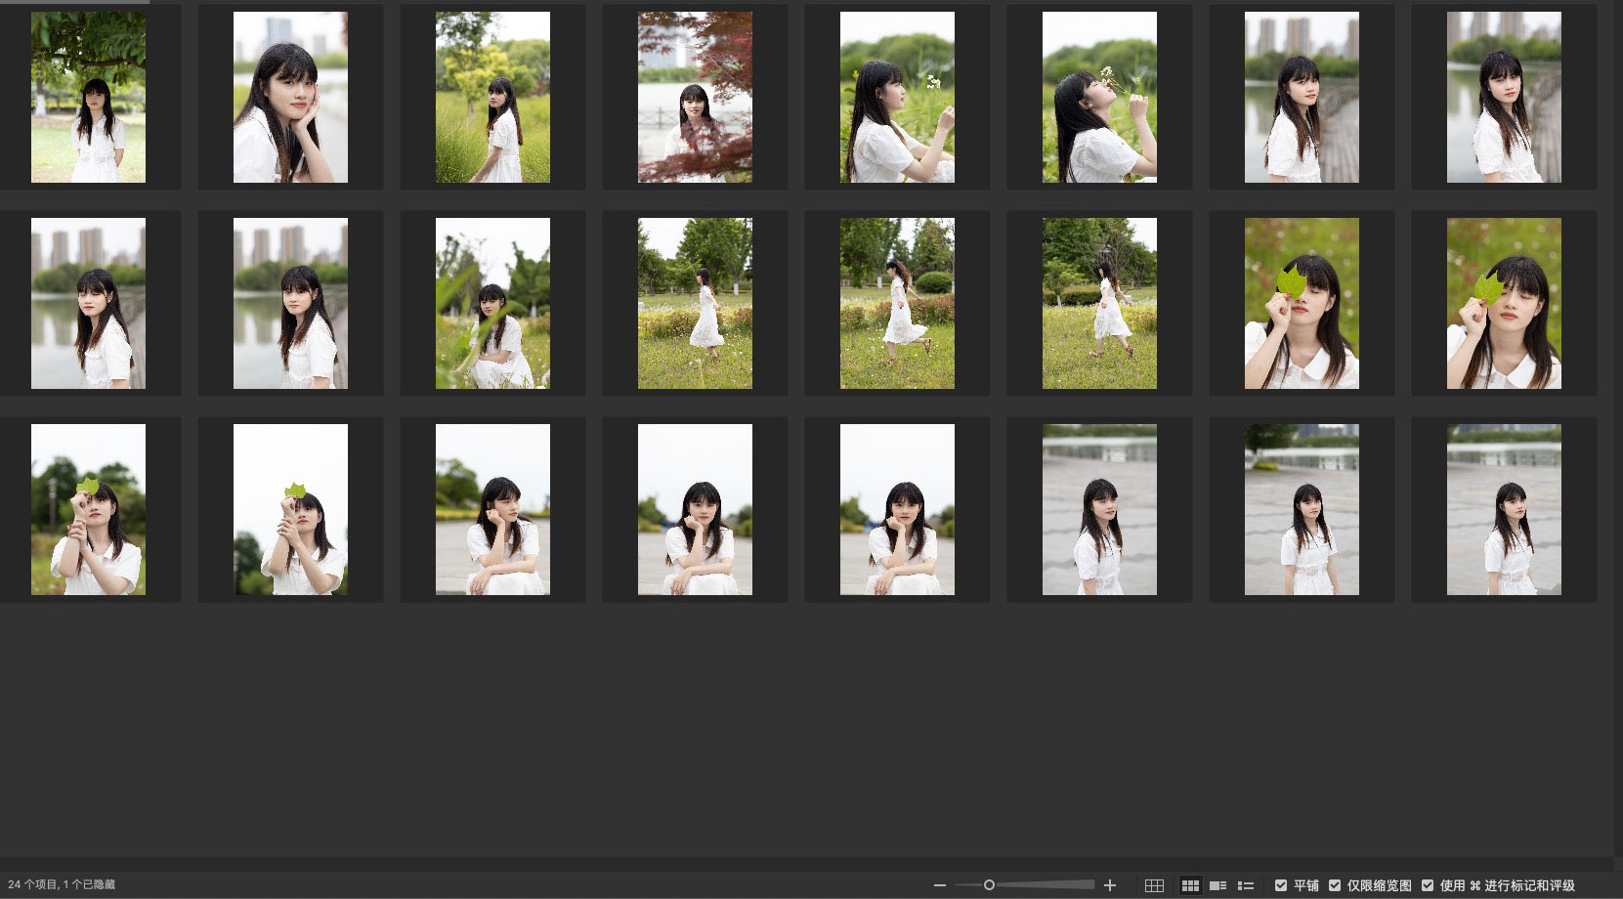
Task: Select photo holding leaf up against white sky
Action: 290,510
